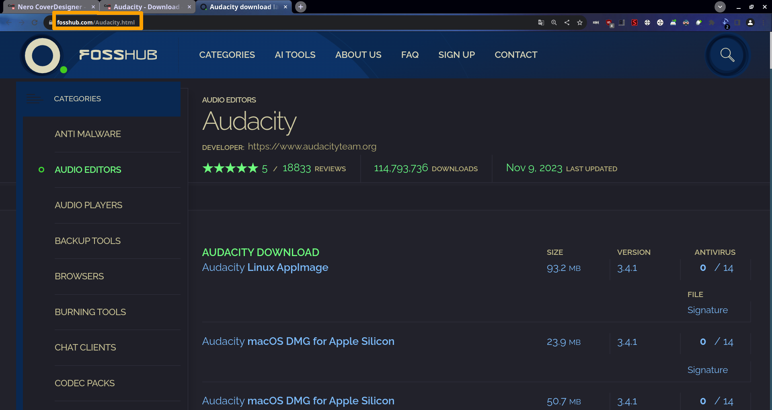Open a new browser tab
The height and width of the screenshot is (410, 772).
[301, 7]
